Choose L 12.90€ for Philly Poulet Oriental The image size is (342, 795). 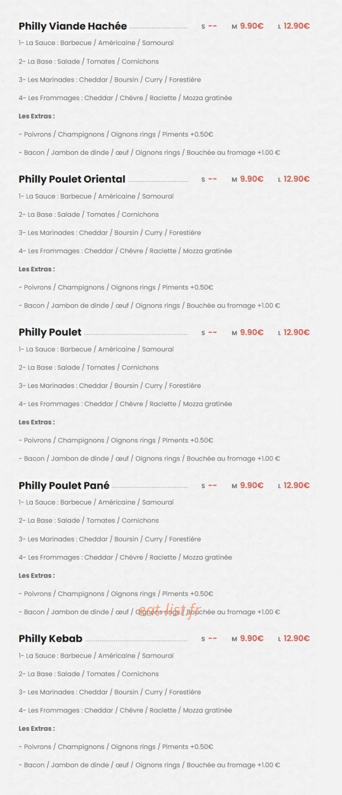click(x=294, y=179)
